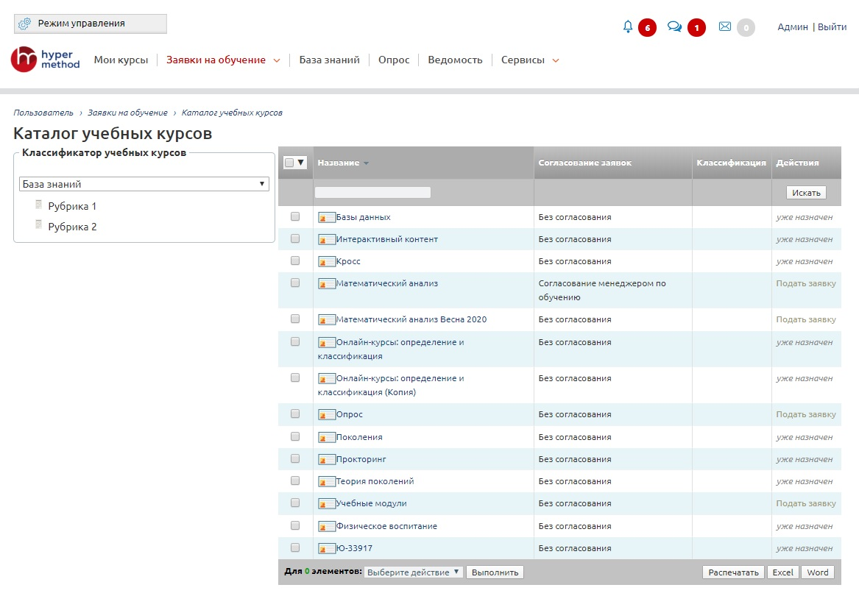Image resolution: width=859 pixels, height=596 pixels.
Task: Click course icon next to Опрос row
Action: click(x=327, y=415)
